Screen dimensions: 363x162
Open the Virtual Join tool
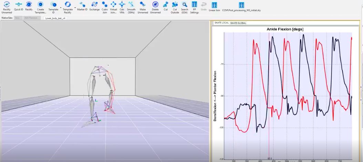pyautogui.click(x=113, y=8)
